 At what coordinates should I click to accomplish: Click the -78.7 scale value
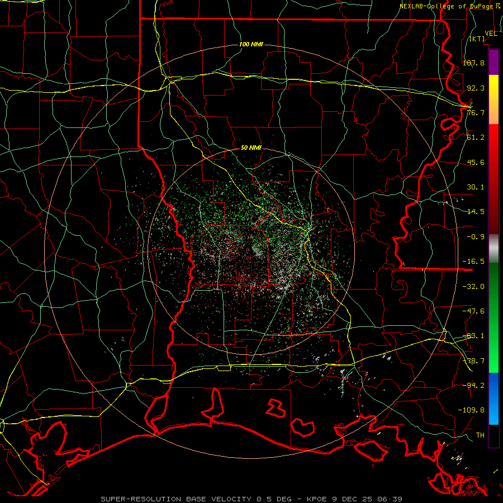pyautogui.click(x=473, y=361)
